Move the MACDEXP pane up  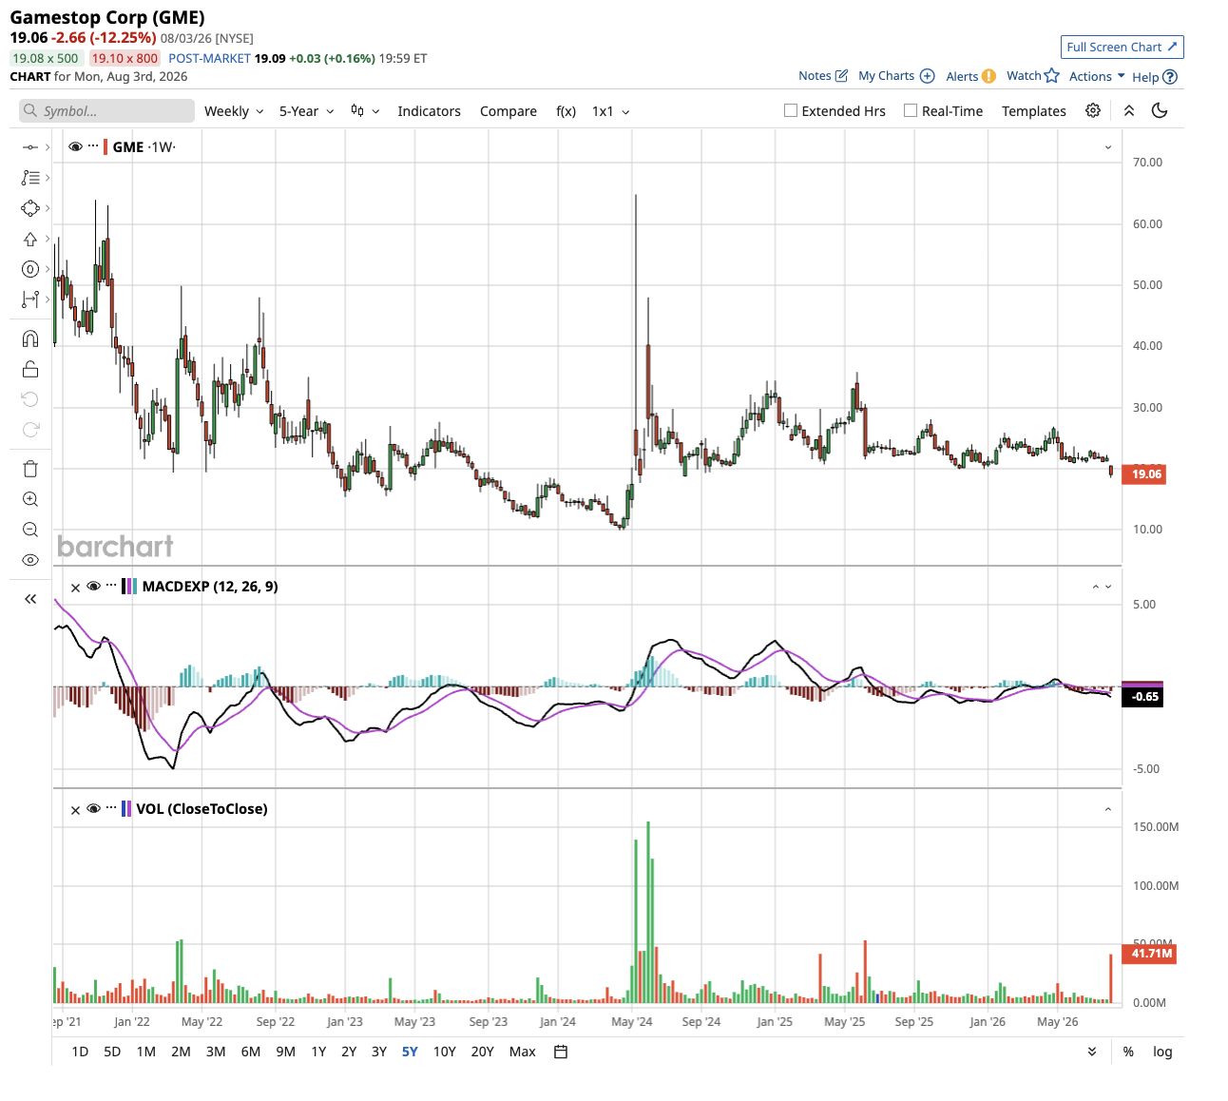[x=1095, y=587]
